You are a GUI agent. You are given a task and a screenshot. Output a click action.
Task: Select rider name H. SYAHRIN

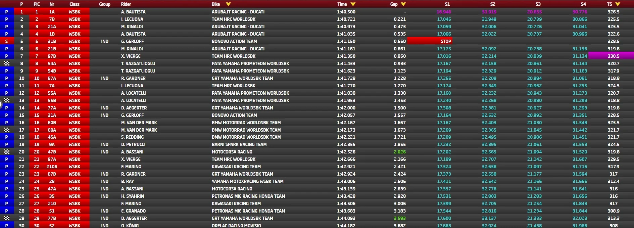(x=133, y=196)
